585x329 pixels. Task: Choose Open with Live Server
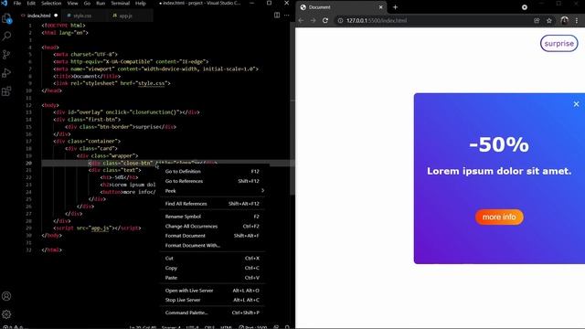pos(212,291)
